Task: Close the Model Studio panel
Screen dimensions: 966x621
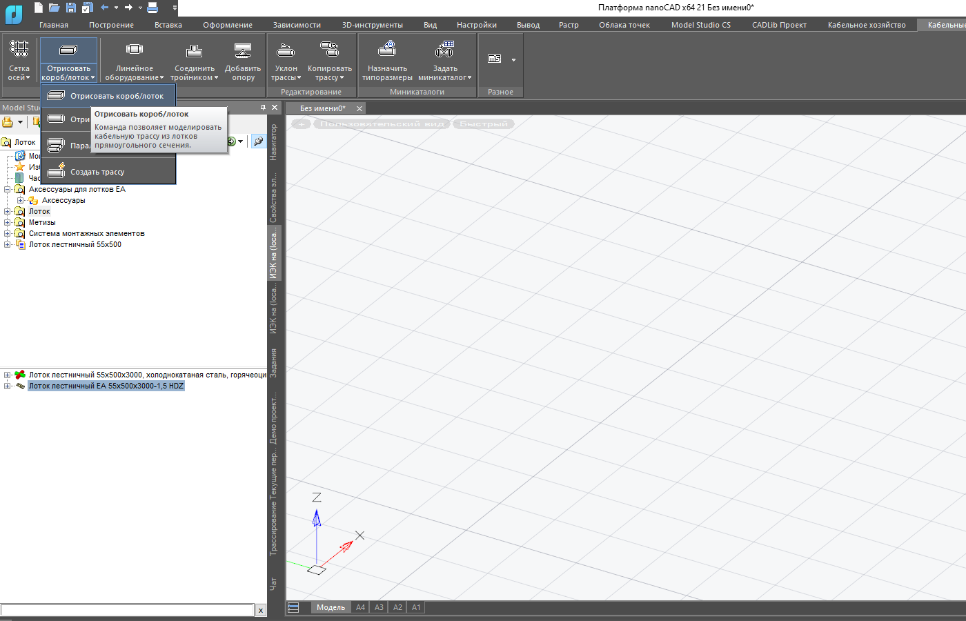Action: point(275,108)
